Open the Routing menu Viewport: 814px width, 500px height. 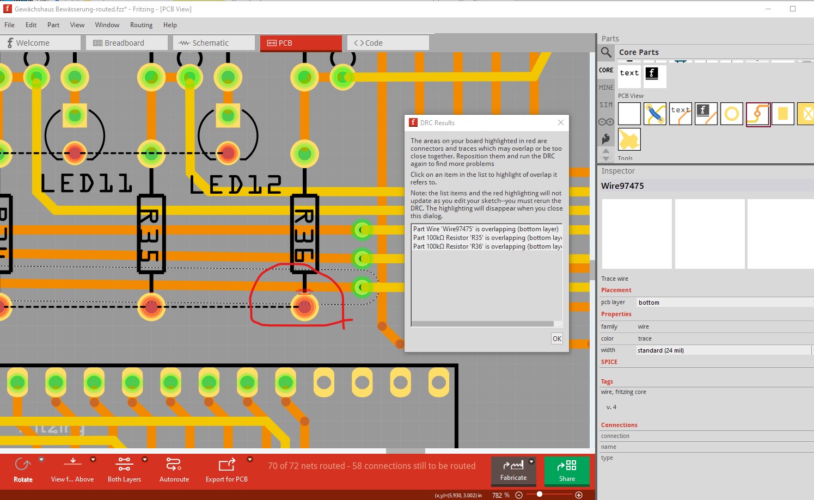(141, 25)
